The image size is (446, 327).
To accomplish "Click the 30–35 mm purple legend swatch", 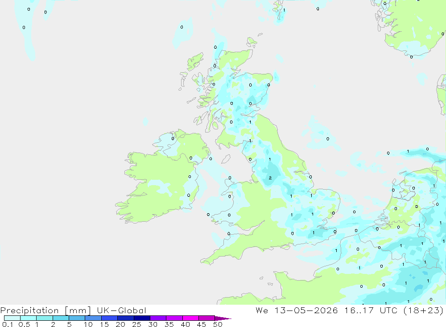I will (158, 318).
